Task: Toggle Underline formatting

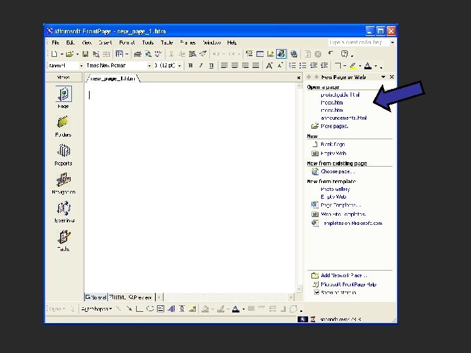Action: (211, 65)
